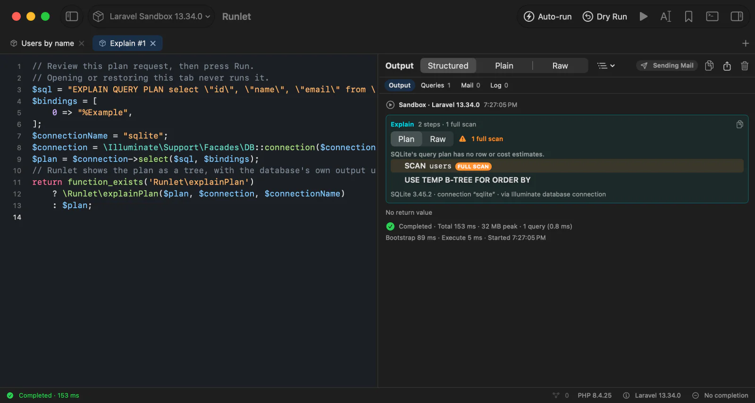Select the Output sub-tab

[x=400, y=85]
